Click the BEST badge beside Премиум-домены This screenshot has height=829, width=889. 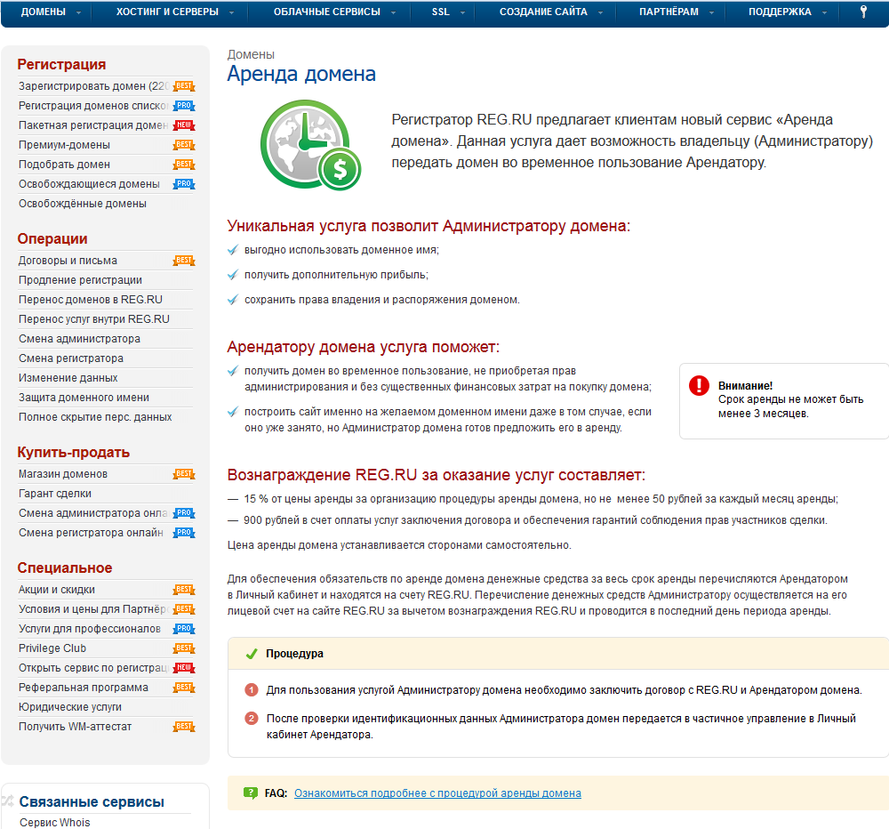184,145
